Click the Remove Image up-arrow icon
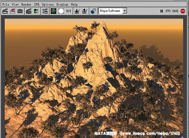The width and height of the screenshot is (189, 138). [84, 11]
